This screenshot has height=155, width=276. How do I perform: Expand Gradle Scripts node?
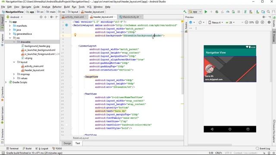pos(6,82)
